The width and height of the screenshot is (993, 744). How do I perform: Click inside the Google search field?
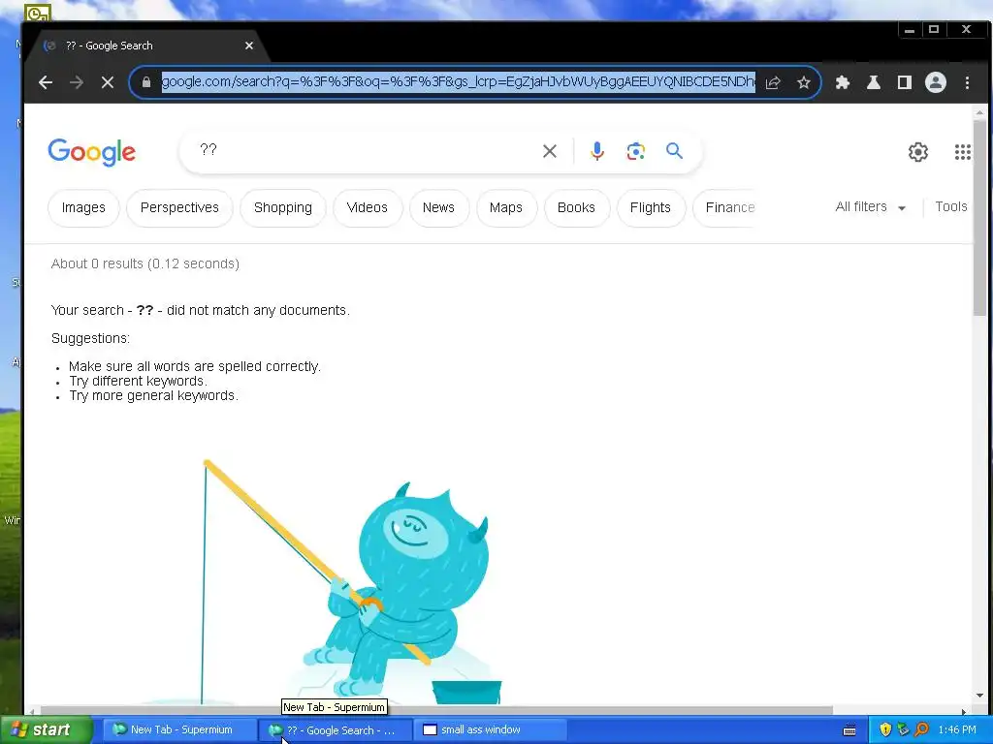click(x=361, y=150)
